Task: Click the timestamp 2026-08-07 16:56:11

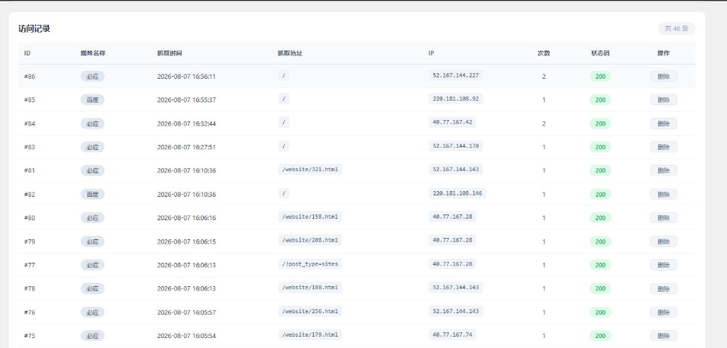Action: [187, 77]
